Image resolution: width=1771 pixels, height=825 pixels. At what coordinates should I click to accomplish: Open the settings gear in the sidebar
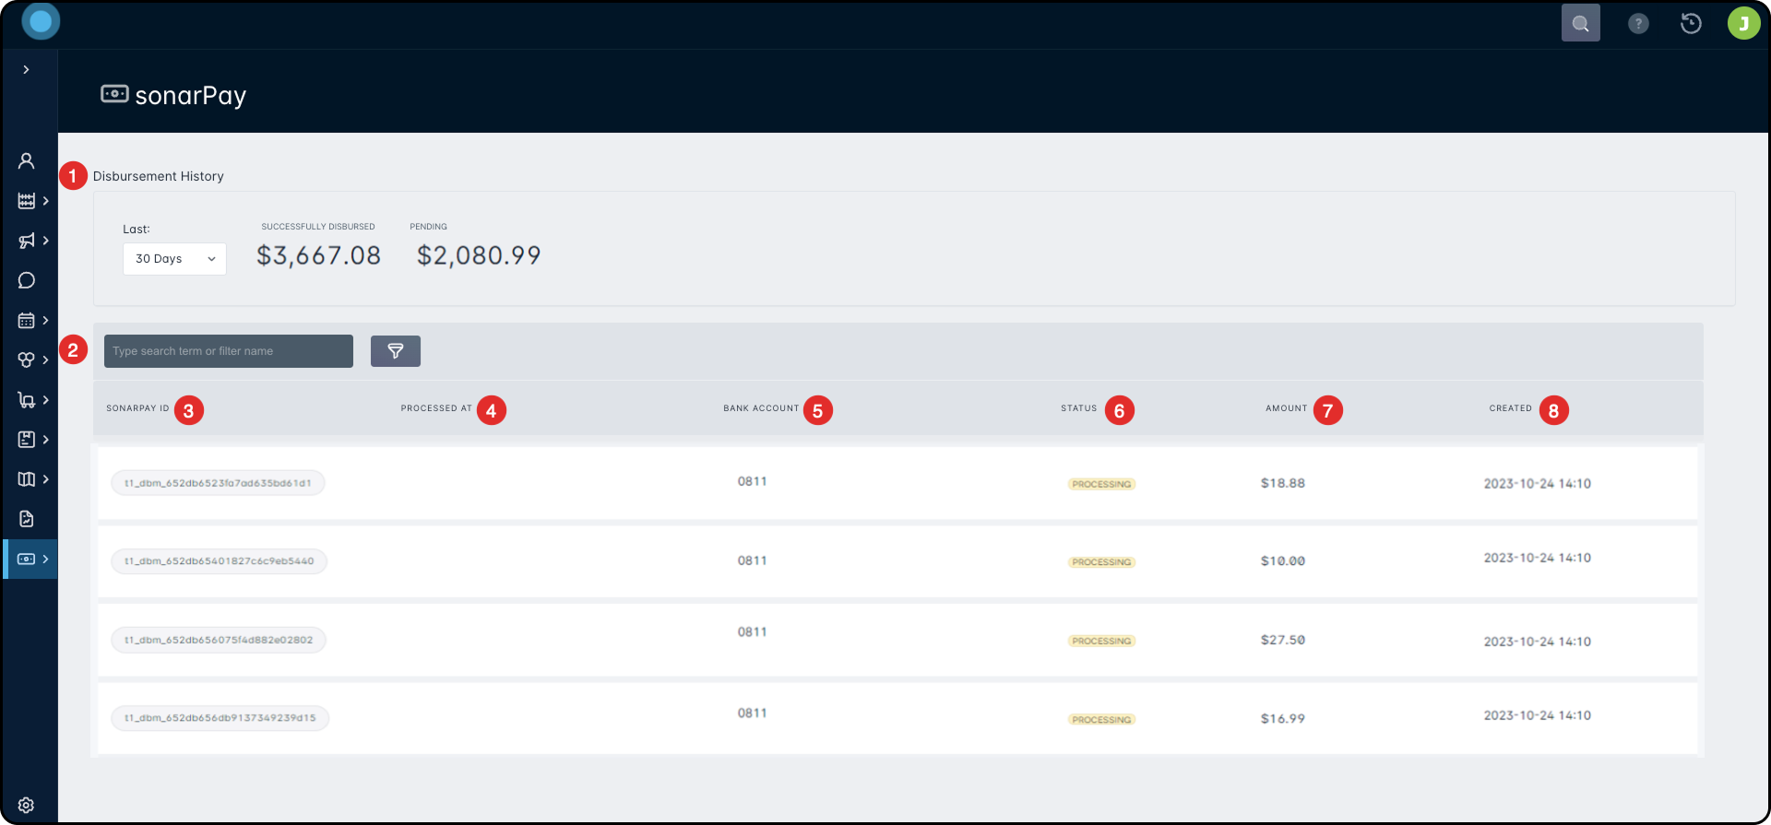(x=27, y=805)
